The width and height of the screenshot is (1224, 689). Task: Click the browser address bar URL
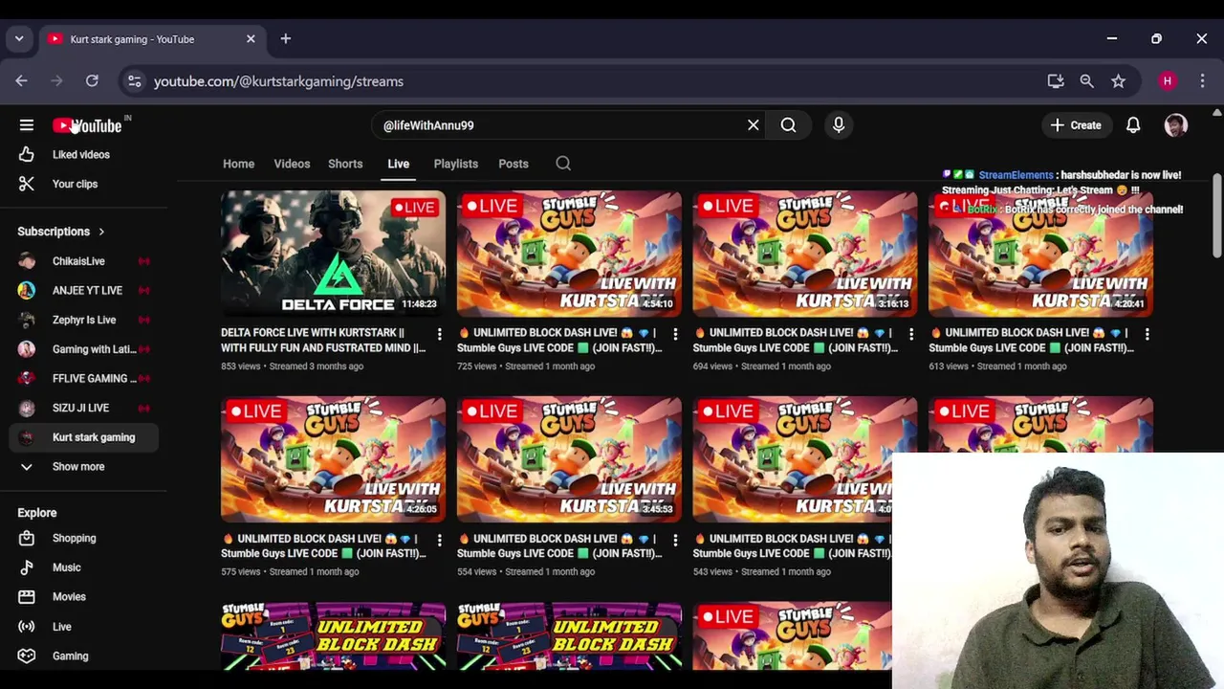pos(278,81)
